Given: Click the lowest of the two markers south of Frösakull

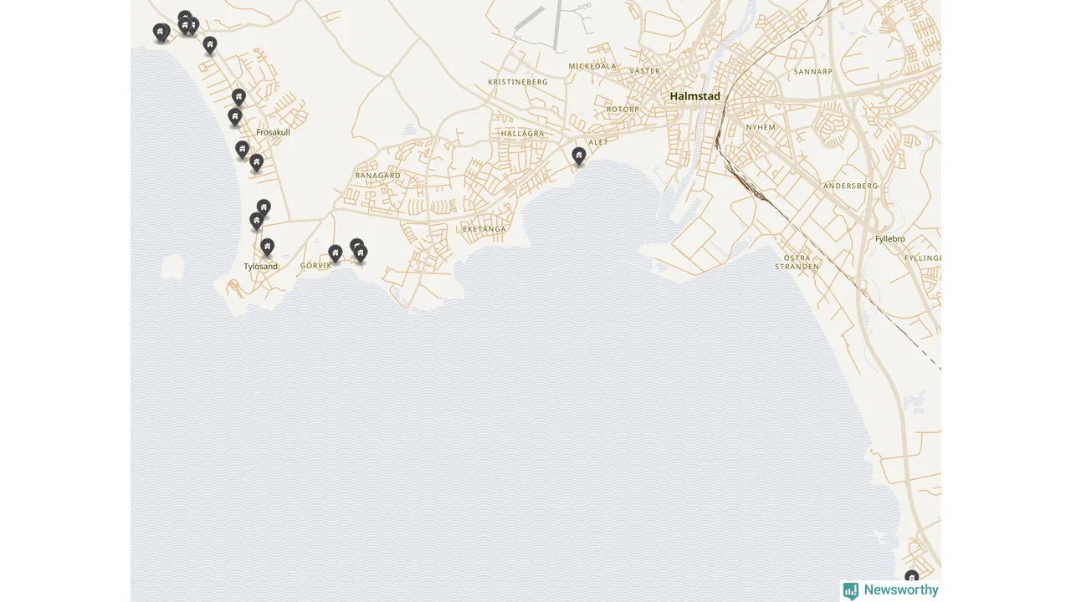Looking at the screenshot, I should (x=257, y=163).
